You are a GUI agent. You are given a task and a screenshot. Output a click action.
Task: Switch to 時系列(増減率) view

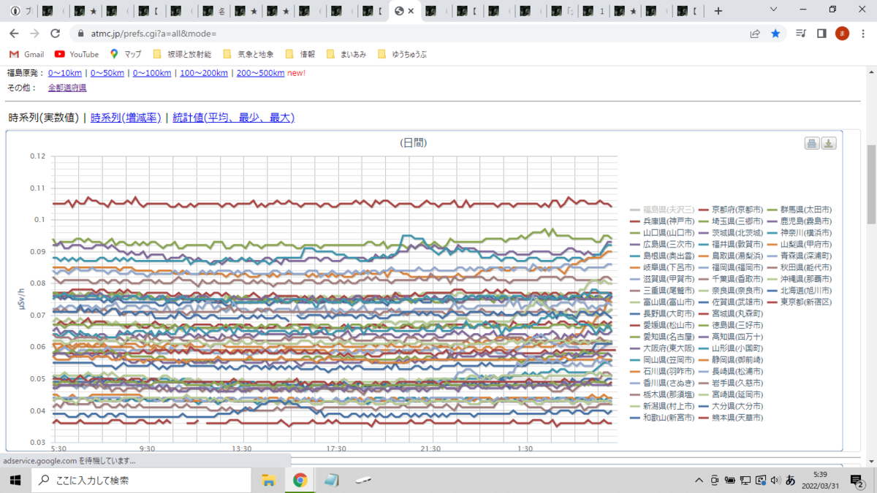(126, 118)
